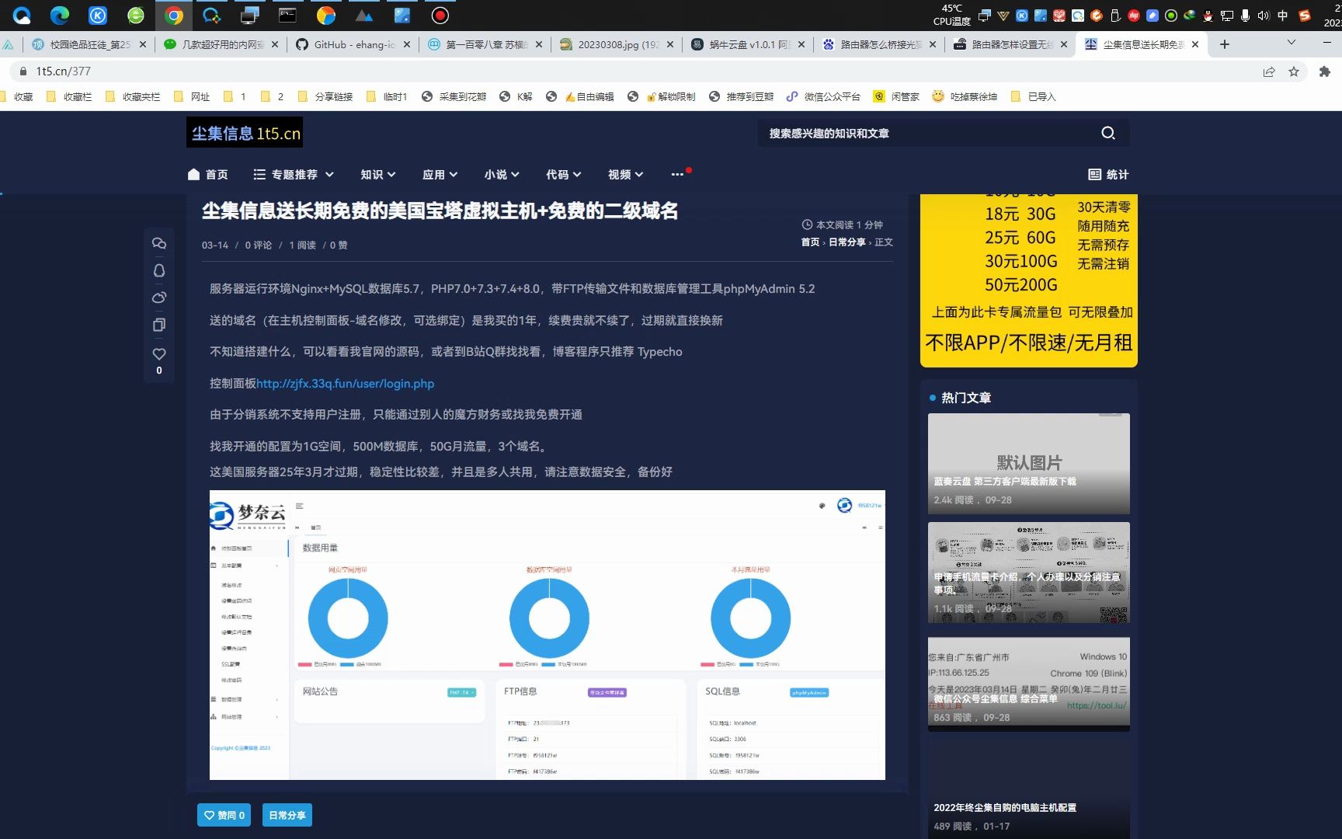The width and height of the screenshot is (1342, 839).
Task: Click the search magnifier in the site header
Action: (1108, 133)
